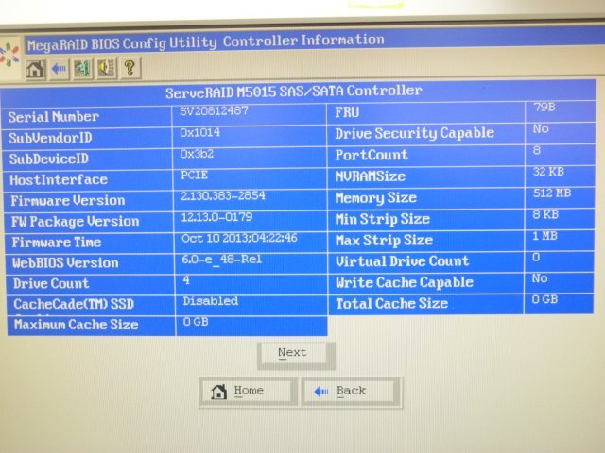Select the NVRAMSize label
This screenshot has width=605, height=453.
point(371,176)
